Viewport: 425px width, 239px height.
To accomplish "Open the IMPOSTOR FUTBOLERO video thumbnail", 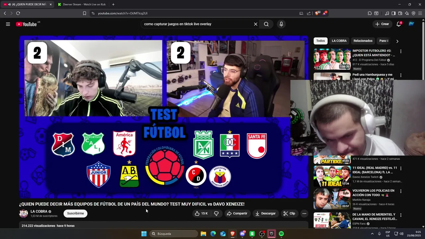I will click(x=332, y=59).
